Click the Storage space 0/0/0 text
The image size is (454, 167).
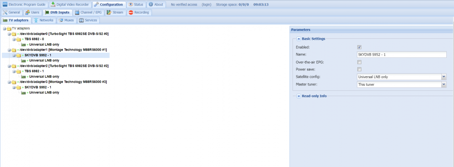(x=232, y=5)
